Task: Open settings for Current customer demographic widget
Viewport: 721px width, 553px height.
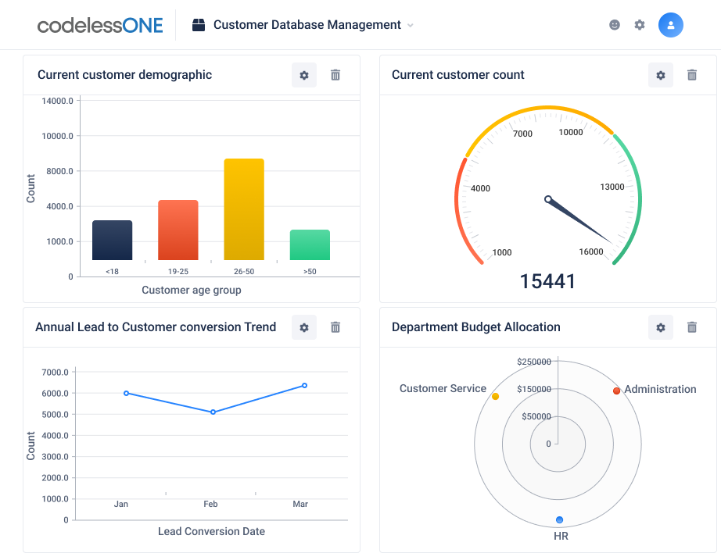Action: tap(304, 75)
